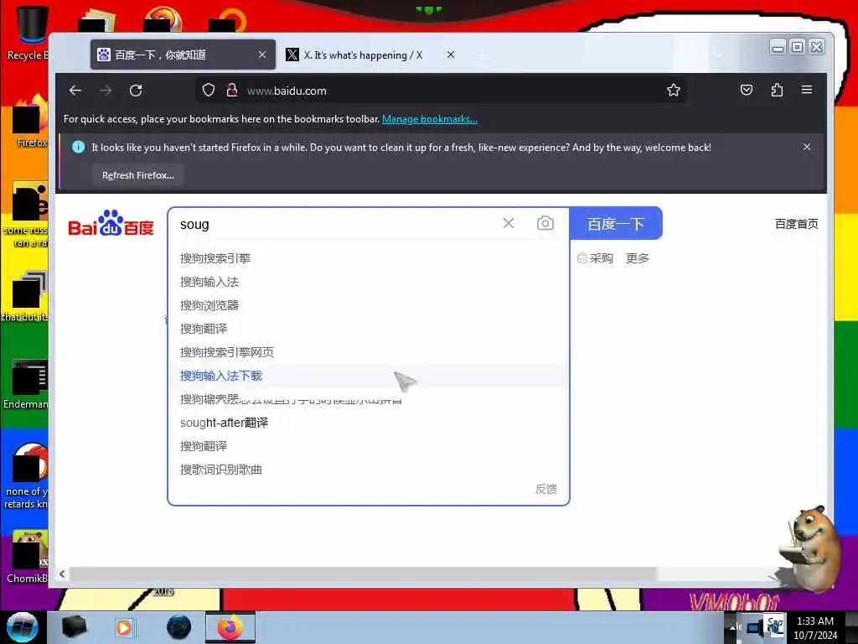Select the Recycle Bin desktop icon

click(28, 33)
